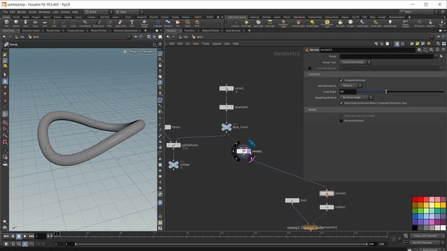Select the Spray Paint shelf tool

(x=120, y=23)
